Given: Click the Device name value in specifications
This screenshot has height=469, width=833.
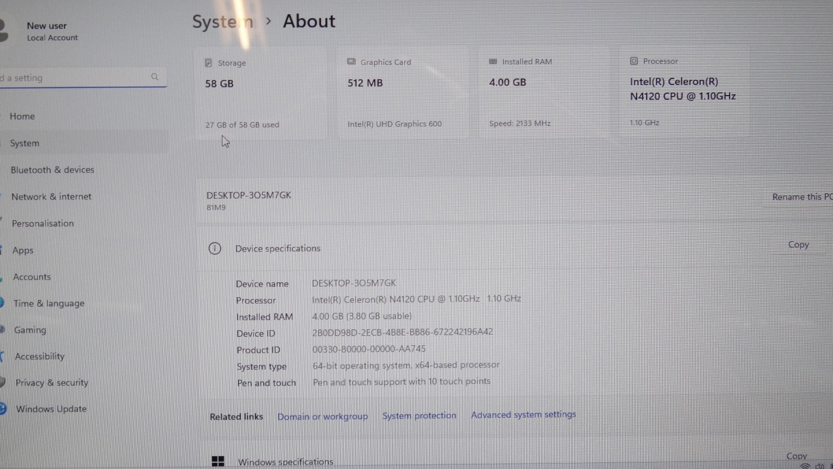Looking at the screenshot, I should click(354, 283).
